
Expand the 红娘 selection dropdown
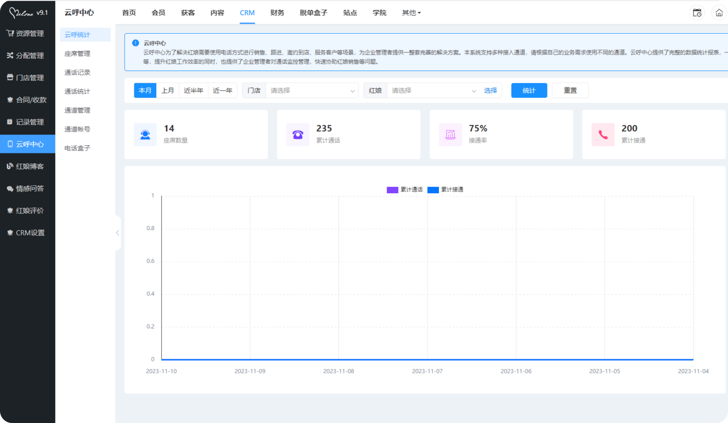click(x=433, y=91)
